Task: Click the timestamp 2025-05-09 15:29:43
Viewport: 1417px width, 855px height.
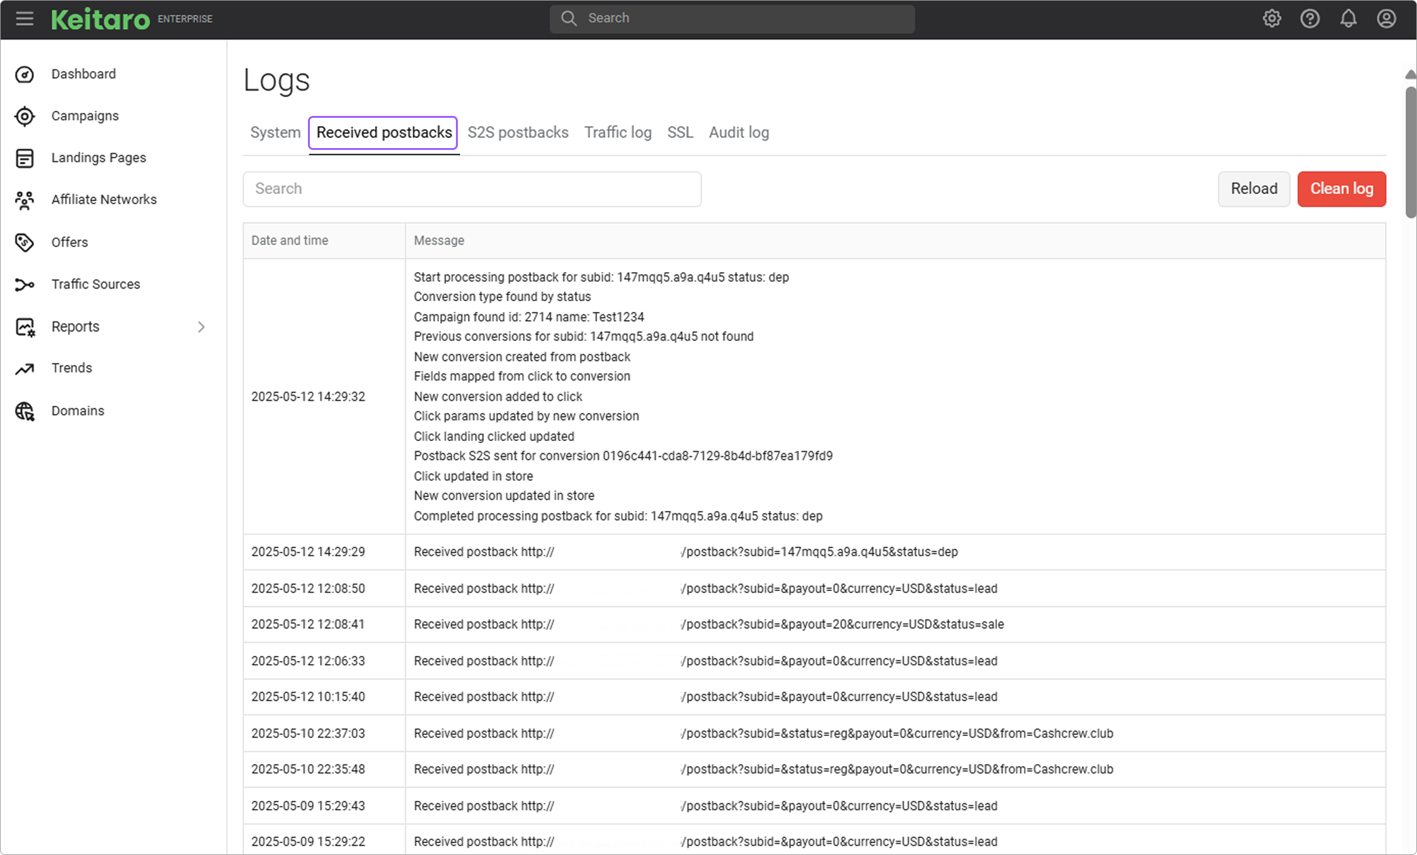Action: pos(308,806)
